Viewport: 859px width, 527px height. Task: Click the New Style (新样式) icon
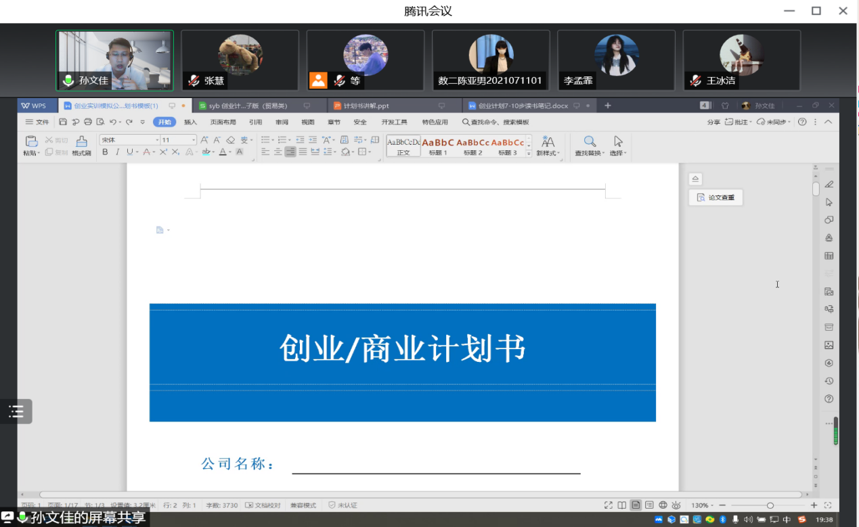coord(548,141)
